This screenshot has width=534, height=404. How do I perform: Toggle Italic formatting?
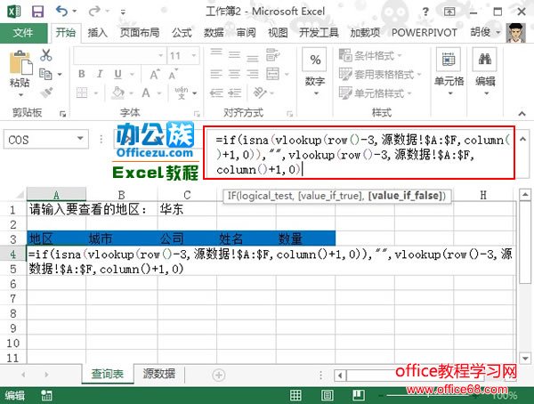[100, 74]
